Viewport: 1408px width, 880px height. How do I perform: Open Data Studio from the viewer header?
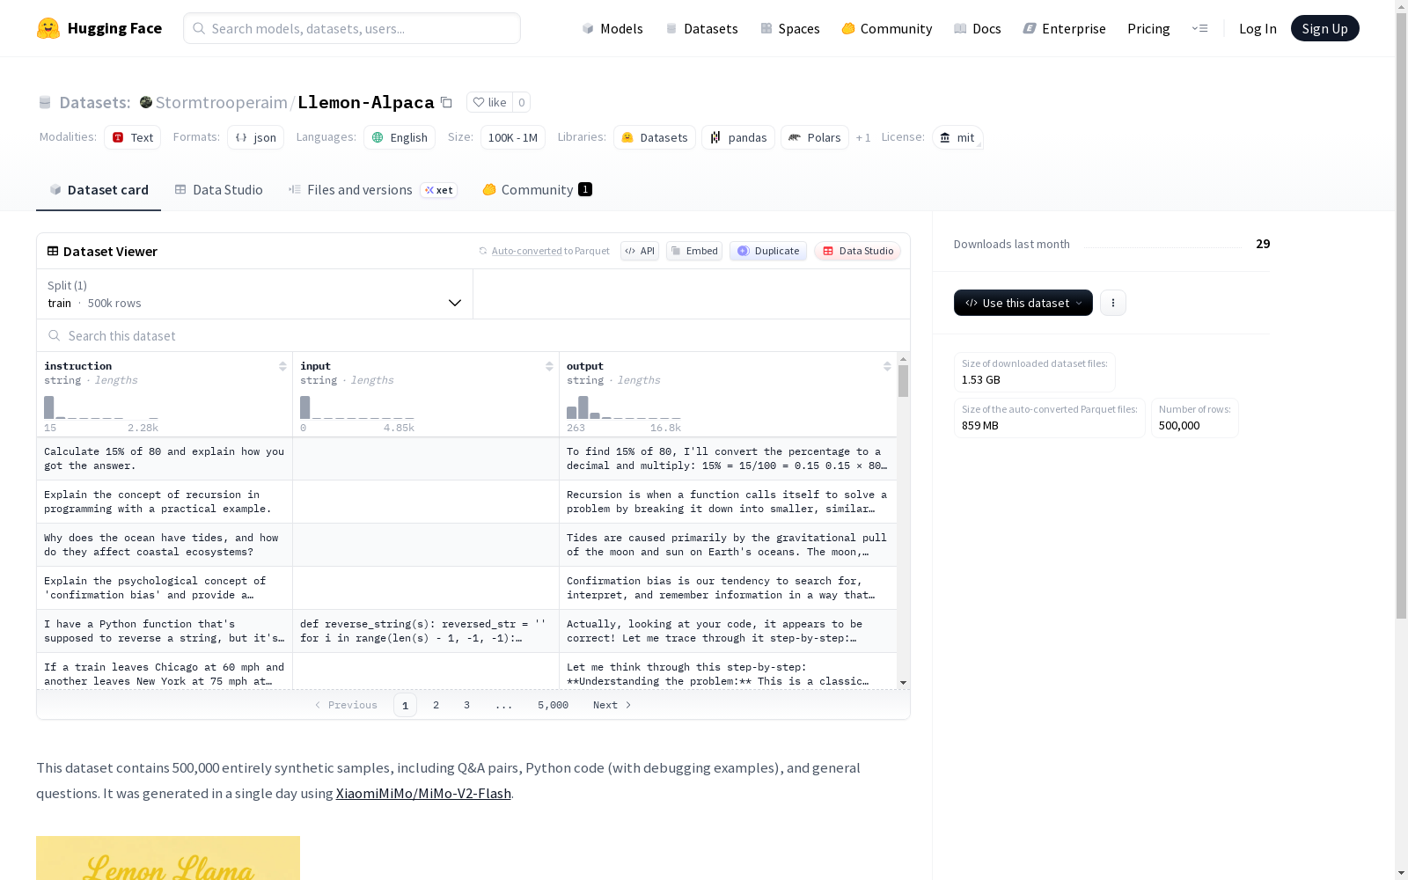pyautogui.click(x=858, y=251)
